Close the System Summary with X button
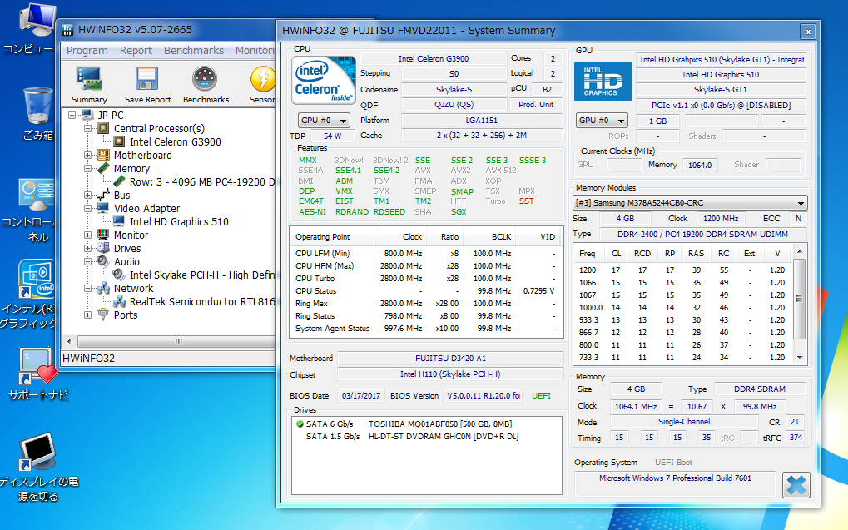The image size is (848, 530). pos(796,483)
